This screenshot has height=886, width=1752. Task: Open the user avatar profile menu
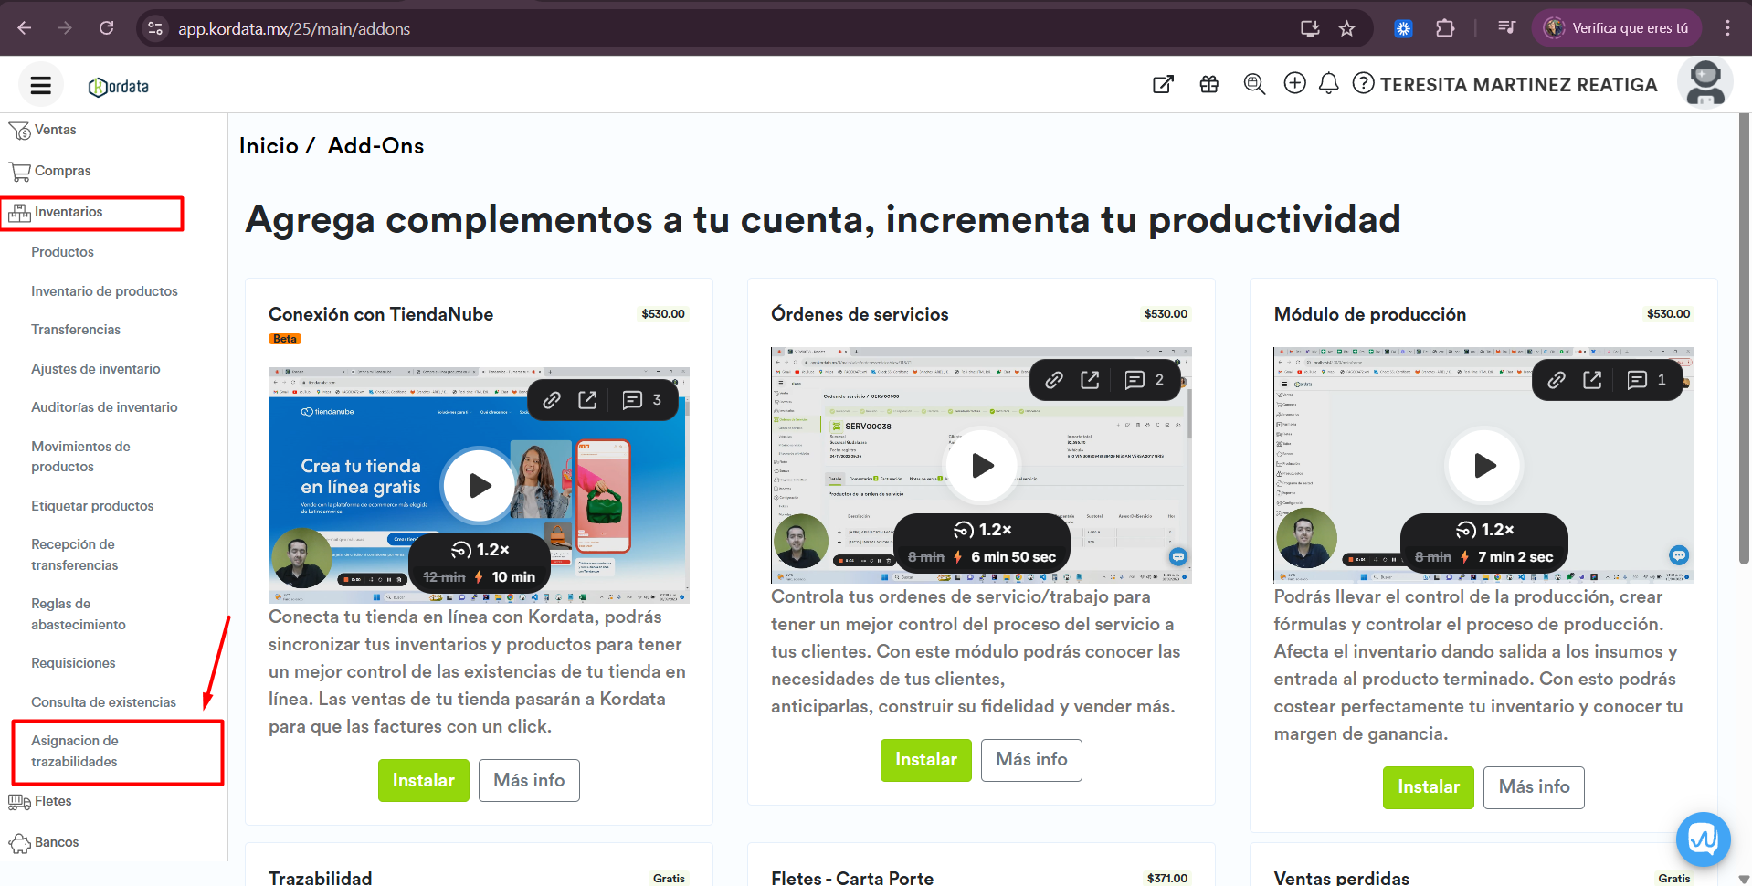coord(1705,84)
